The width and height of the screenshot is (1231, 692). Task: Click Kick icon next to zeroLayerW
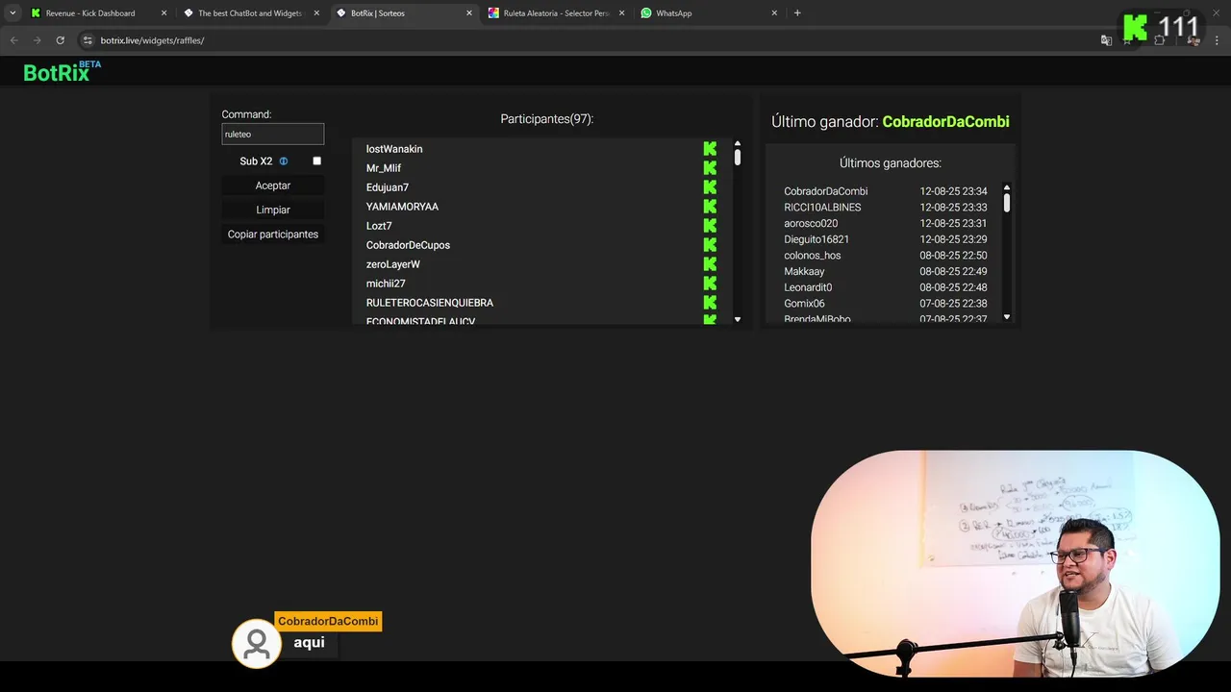(710, 264)
